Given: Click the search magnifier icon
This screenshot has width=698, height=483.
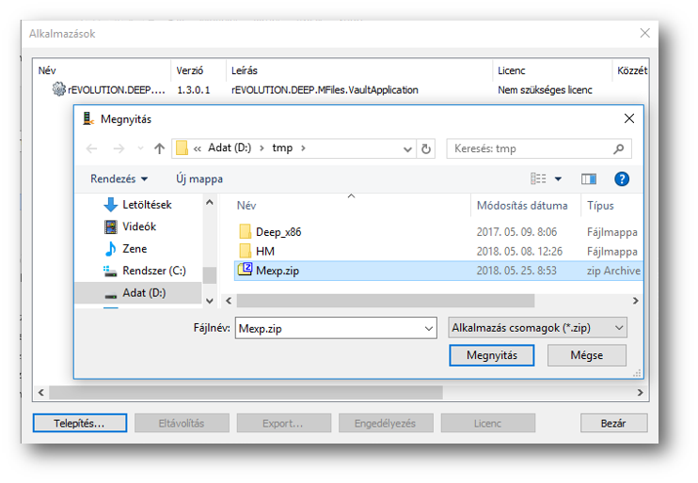Looking at the screenshot, I should [x=618, y=148].
